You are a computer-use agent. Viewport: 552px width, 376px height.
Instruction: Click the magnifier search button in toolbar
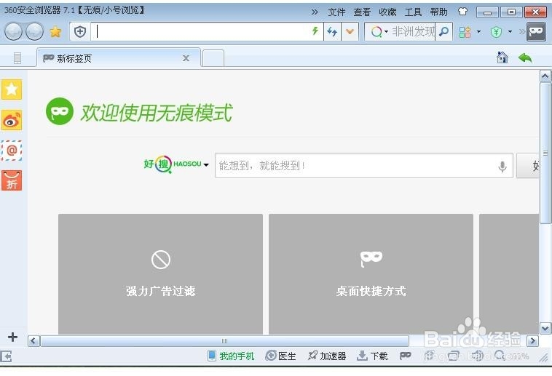[x=444, y=32]
